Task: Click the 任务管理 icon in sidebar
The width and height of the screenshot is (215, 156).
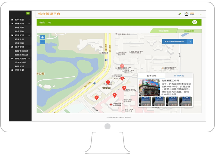Action: coord(12,47)
